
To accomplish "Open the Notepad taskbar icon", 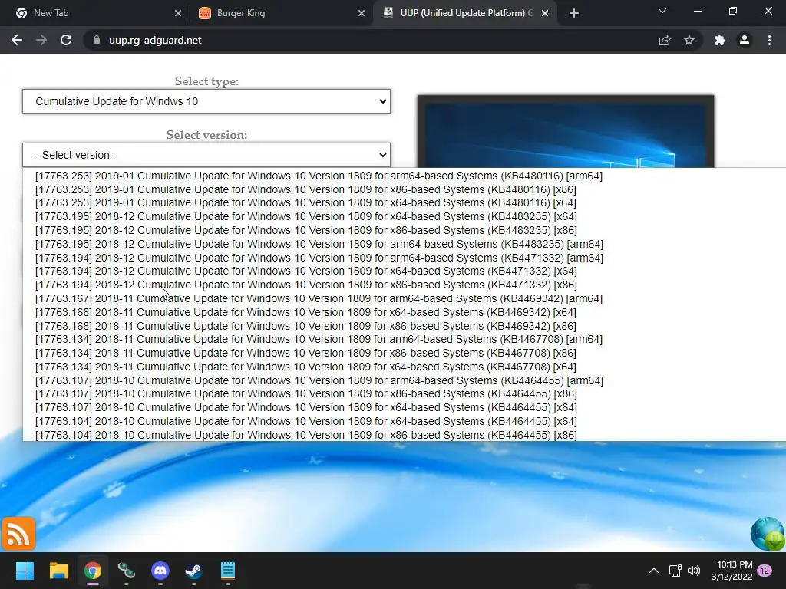I will tap(228, 571).
